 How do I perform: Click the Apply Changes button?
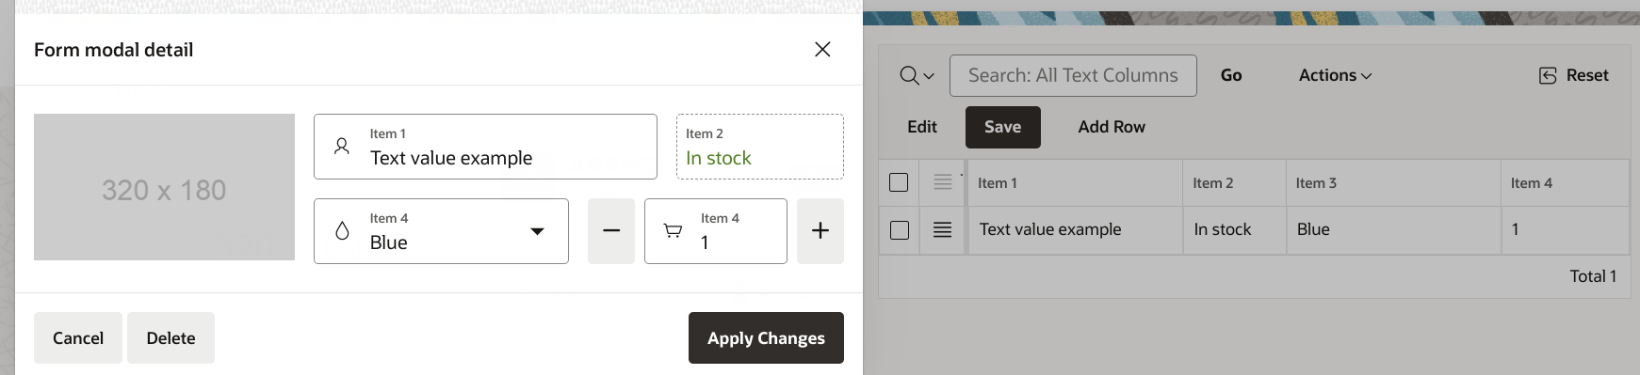click(766, 337)
